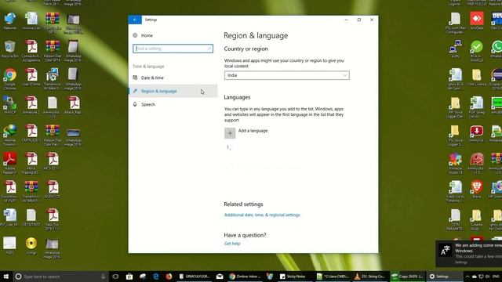The image size is (502, 282).
Task: Open the AnyDesk desktop icon
Action: tap(477, 21)
